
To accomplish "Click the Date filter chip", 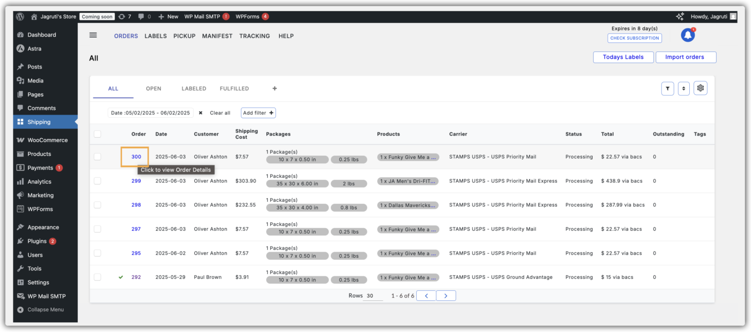I will [151, 113].
